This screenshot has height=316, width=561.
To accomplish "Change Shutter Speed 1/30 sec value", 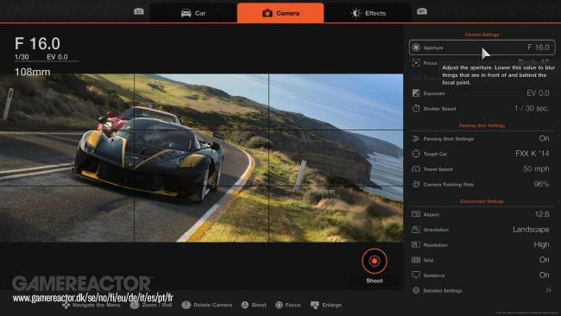I will pos(532,108).
